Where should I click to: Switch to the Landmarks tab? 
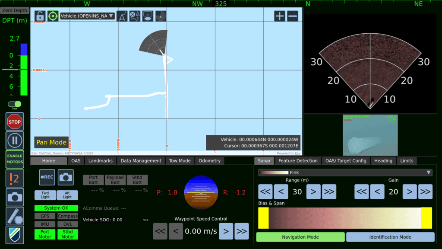coord(101,161)
